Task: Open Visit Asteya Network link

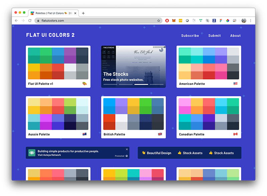Action: [x=49, y=155]
